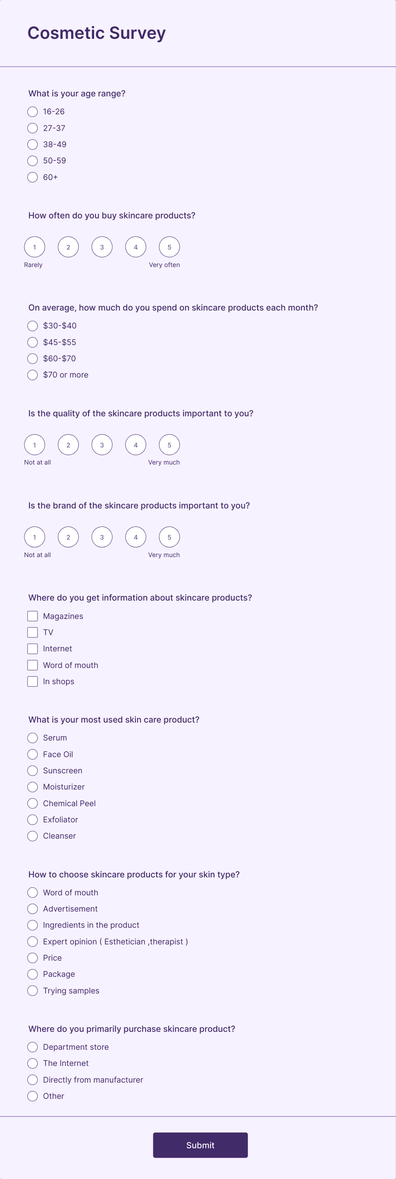Tick the Internet information source checkbox
Screen dimensions: 396x1179
pyautogui.click(x=32, y=648)
